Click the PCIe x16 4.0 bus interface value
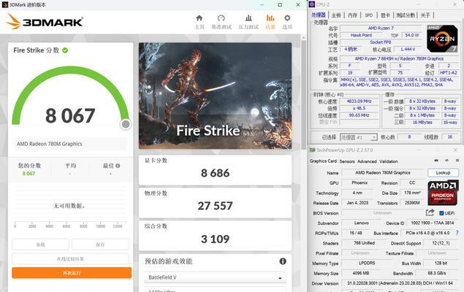Viewport: 464px width, 292px height. (427, 233)
